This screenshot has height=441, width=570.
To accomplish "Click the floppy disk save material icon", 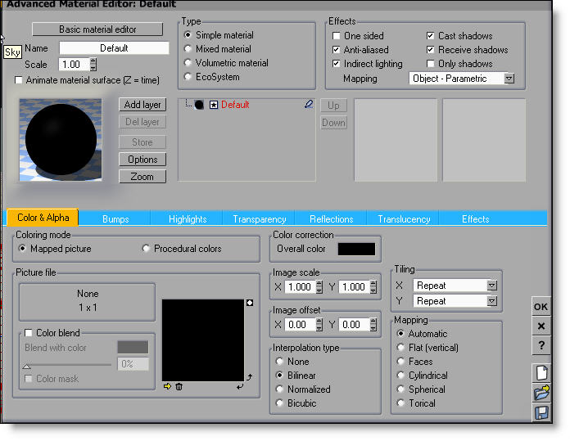I will click(x=541, y=413).
